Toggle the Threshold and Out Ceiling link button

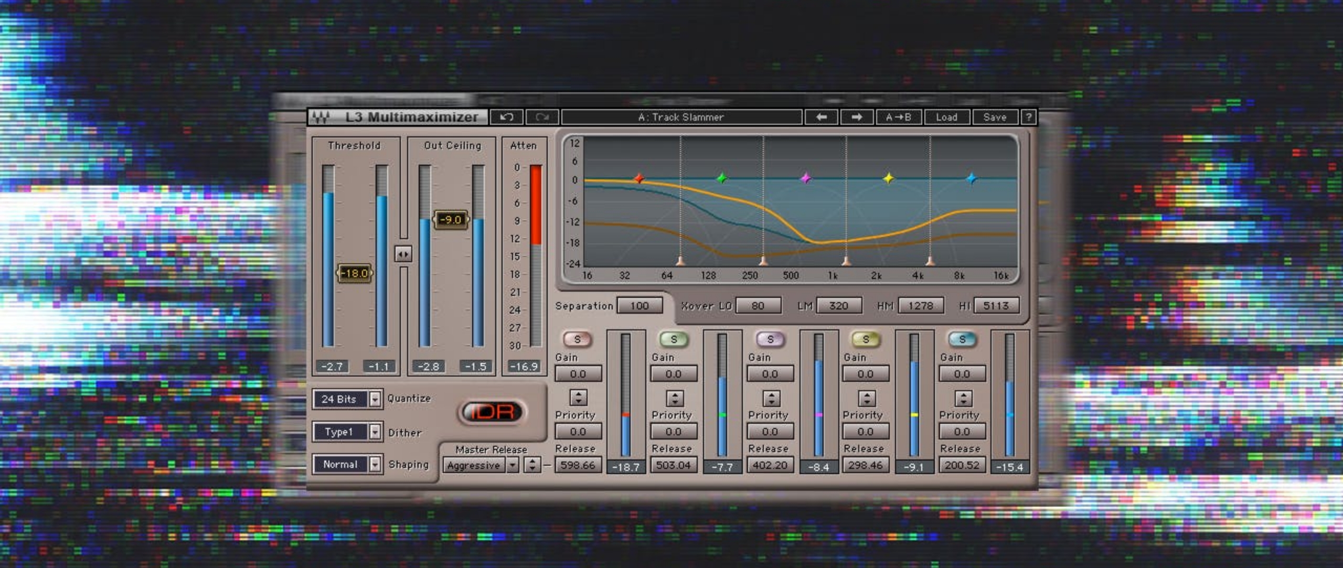[403, 254]
